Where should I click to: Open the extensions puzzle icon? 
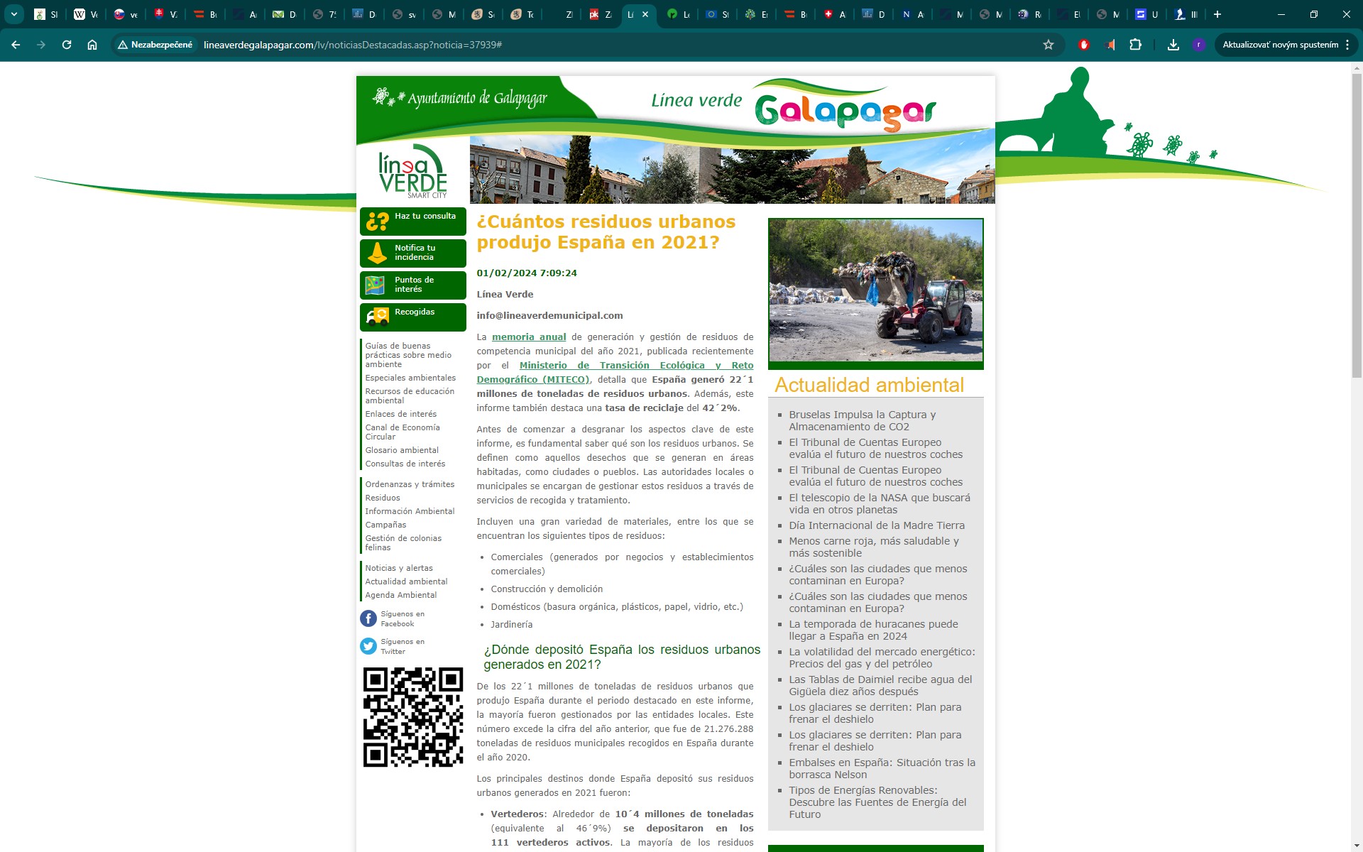point(1136,45)
